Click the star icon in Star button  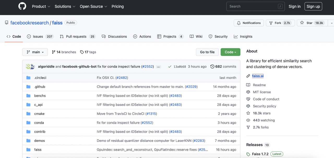(302, 23)
